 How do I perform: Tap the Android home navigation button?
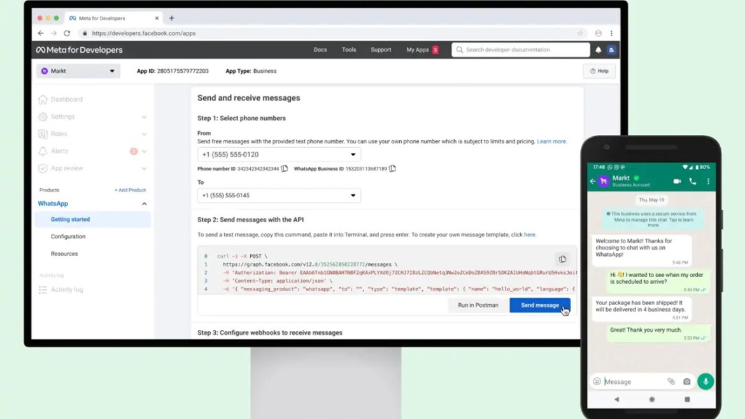pos(652,399)
